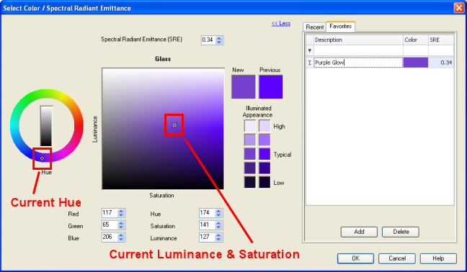Increase the Spectral Radiant Emittance value
Image resolution: width=467 pixels, height=272 pixels.
point(219,38)
